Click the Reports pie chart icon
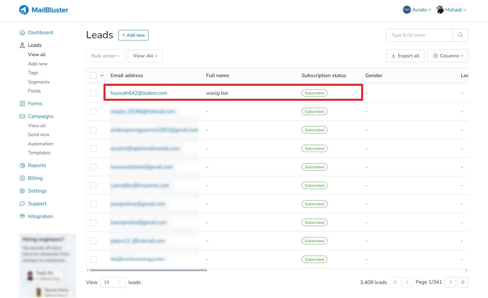488x298 pixels. point(22,165)
